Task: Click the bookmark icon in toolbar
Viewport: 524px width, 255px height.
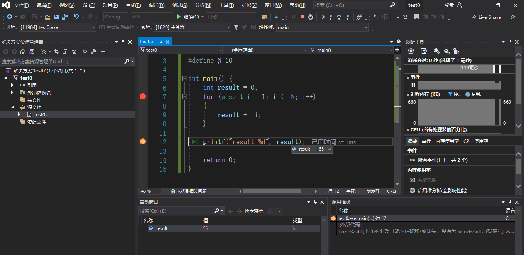Action: [416, 17]
